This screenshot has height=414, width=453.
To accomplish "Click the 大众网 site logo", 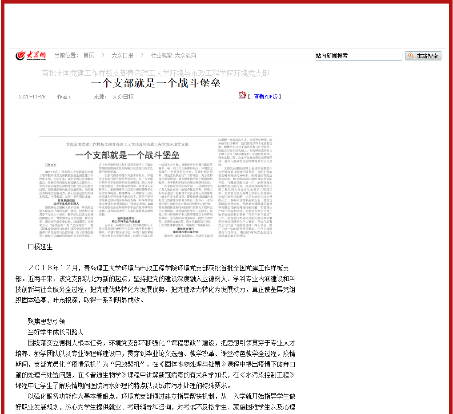I will coord(31,55).
